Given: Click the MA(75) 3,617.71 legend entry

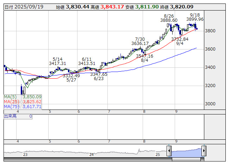Looking at the screenshot, I should pyautogui.click(x=23, y=106).
